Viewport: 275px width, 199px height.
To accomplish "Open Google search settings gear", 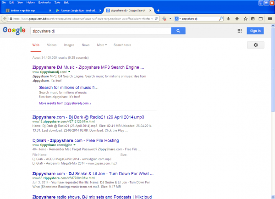I will click(256, 45).
